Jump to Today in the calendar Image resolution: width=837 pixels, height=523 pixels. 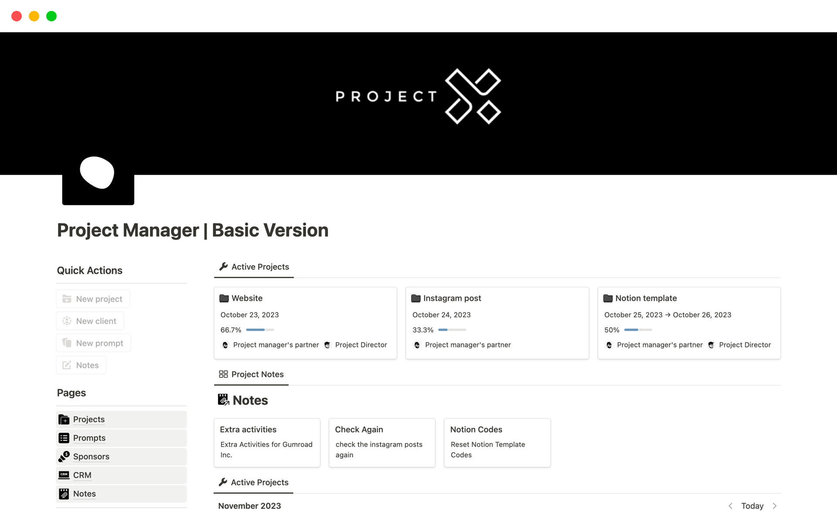pyautogui.click(x=752, y=506)
